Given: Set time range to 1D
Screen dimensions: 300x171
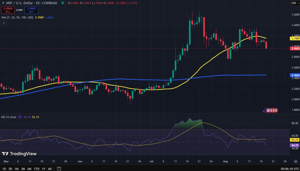Looking at the screenshot, I should click(4, 169).
